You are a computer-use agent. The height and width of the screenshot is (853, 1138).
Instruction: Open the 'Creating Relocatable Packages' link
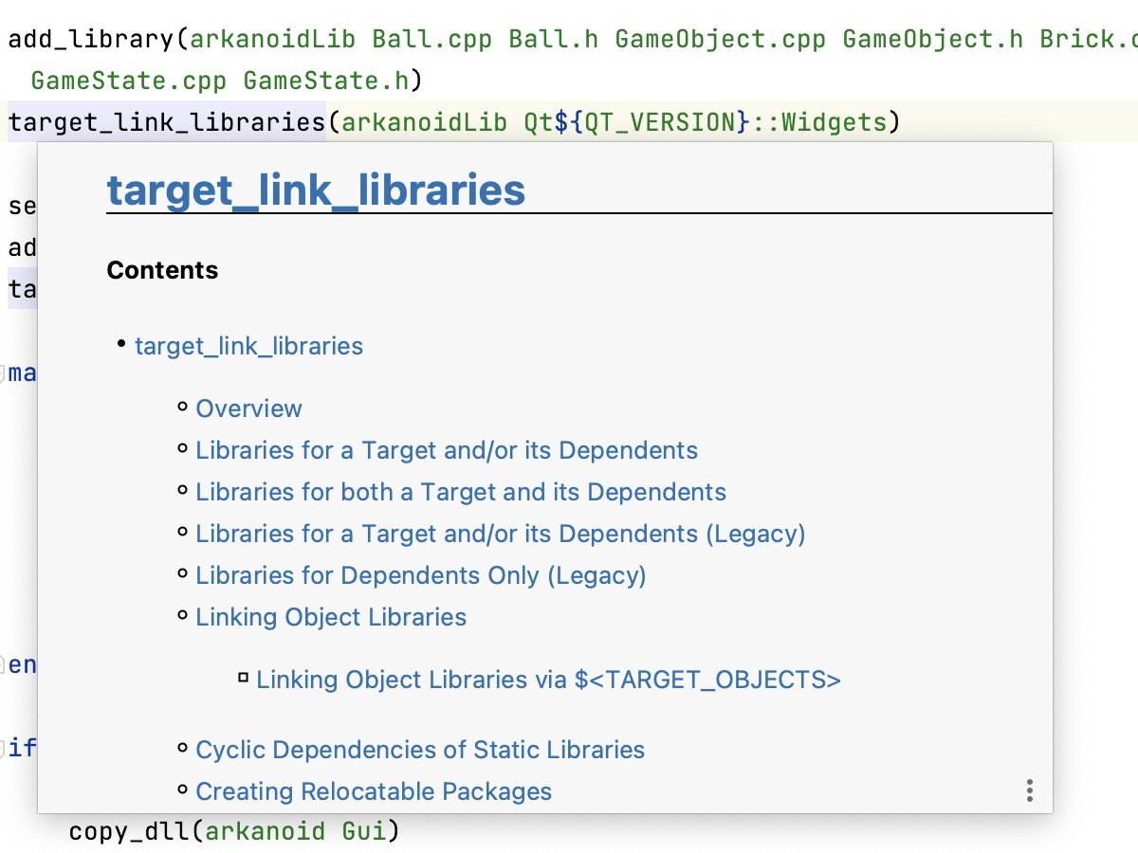374,791
